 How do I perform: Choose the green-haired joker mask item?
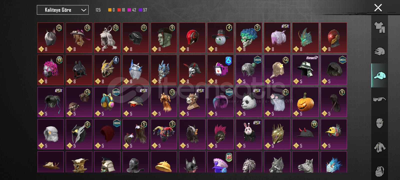249,37
